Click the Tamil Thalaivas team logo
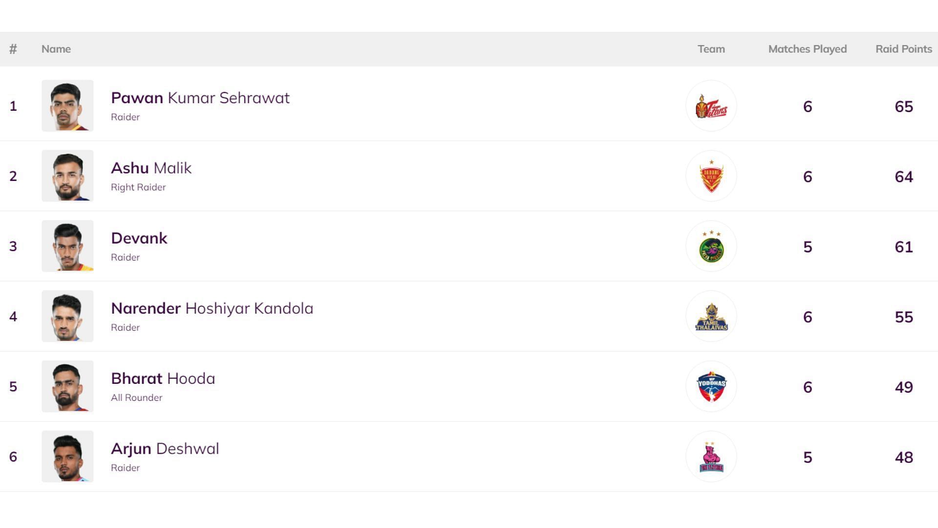The image size is (938, 528). tap(711, 316)
